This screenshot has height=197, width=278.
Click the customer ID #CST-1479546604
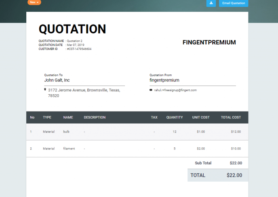point(79,49)
